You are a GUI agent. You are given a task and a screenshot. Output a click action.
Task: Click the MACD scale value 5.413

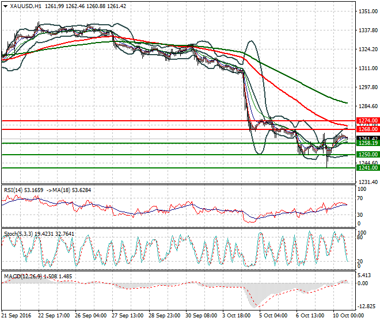364,275
